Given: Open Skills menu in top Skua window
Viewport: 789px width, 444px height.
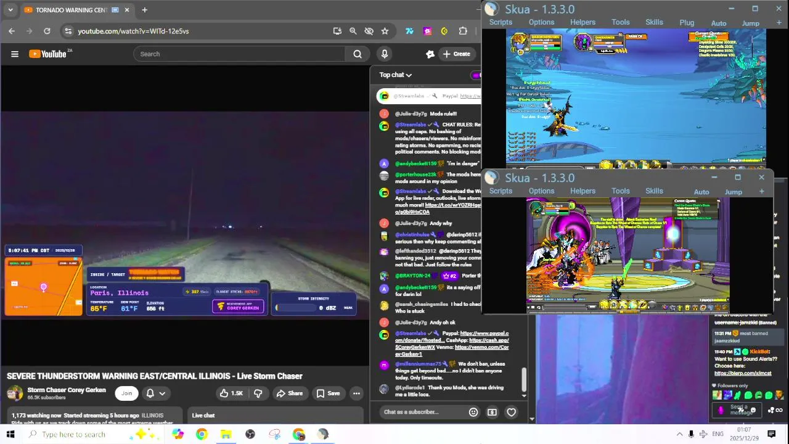Looking at the screenshot, I should click(x=654, y=22).
